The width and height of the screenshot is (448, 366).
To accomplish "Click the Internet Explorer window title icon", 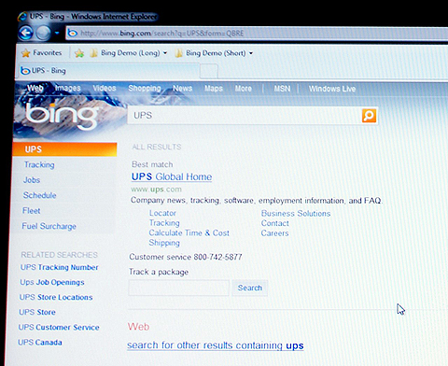I will coord(22,16).
